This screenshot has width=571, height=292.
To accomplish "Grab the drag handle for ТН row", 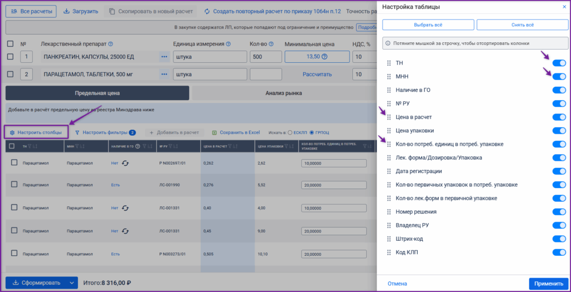I will coord(389,63).
